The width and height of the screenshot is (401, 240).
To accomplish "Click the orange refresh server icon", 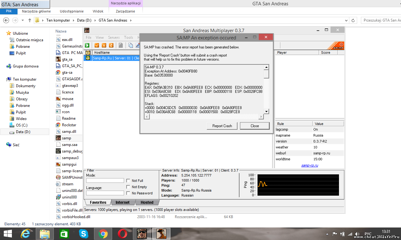I will [111, 45].
